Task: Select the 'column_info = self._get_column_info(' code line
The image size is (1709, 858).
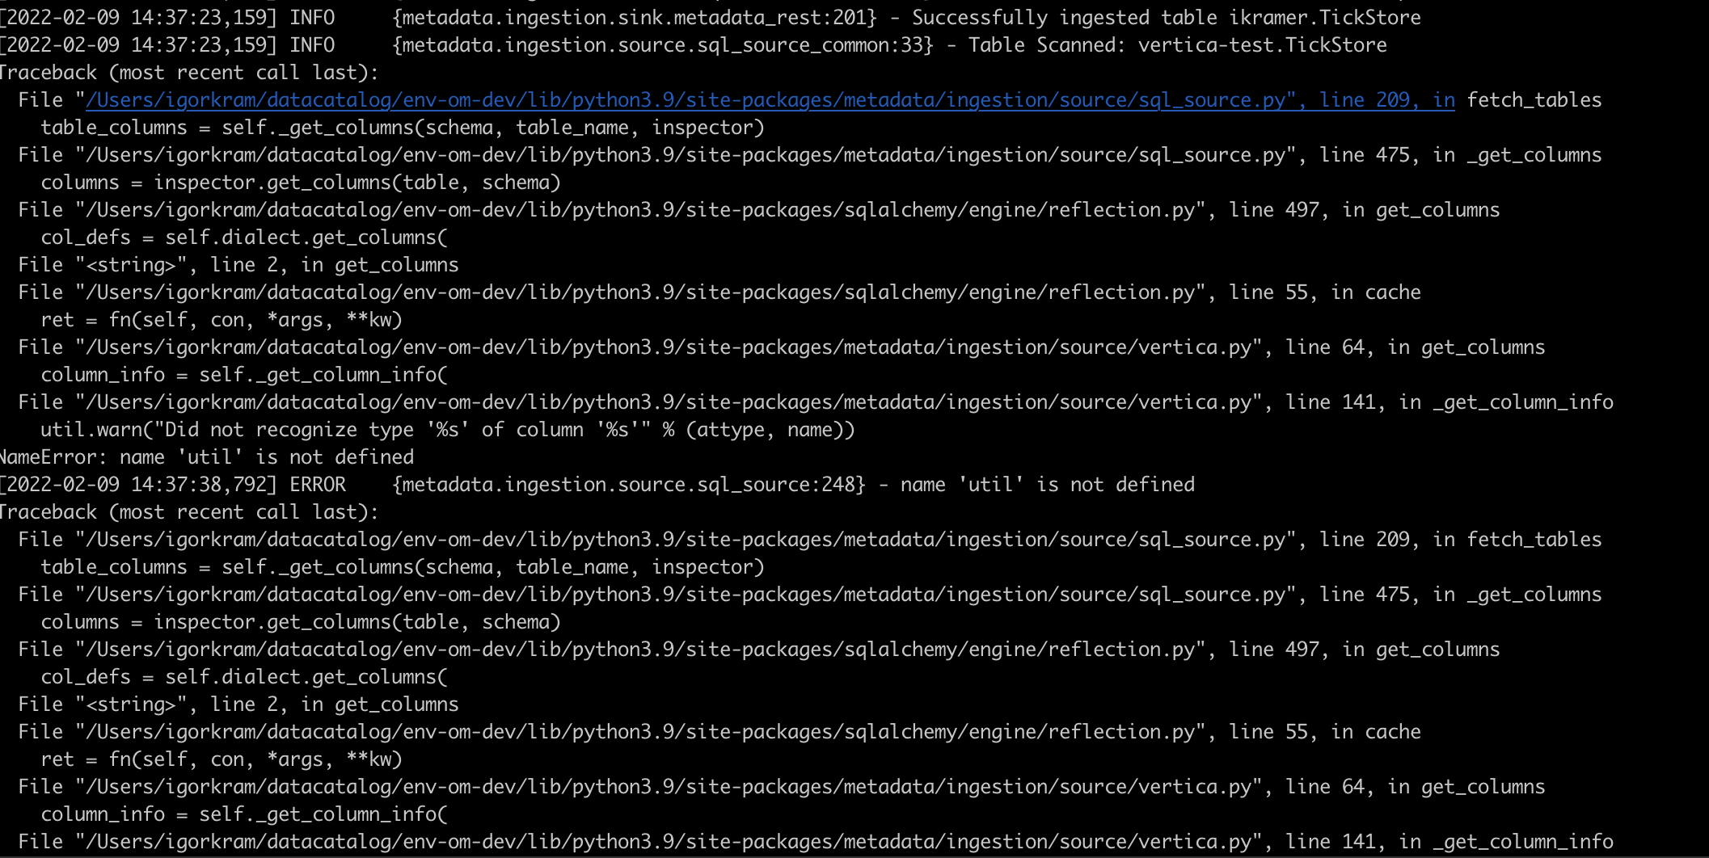Action: (243, 374)
